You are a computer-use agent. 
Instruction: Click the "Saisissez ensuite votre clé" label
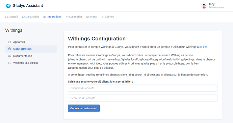click(x=100, y=82)
